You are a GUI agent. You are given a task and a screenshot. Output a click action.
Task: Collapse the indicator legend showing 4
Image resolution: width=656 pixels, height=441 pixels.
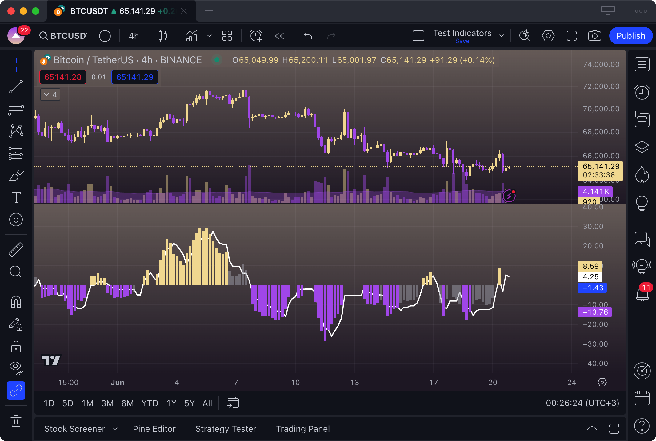(50, 94)
